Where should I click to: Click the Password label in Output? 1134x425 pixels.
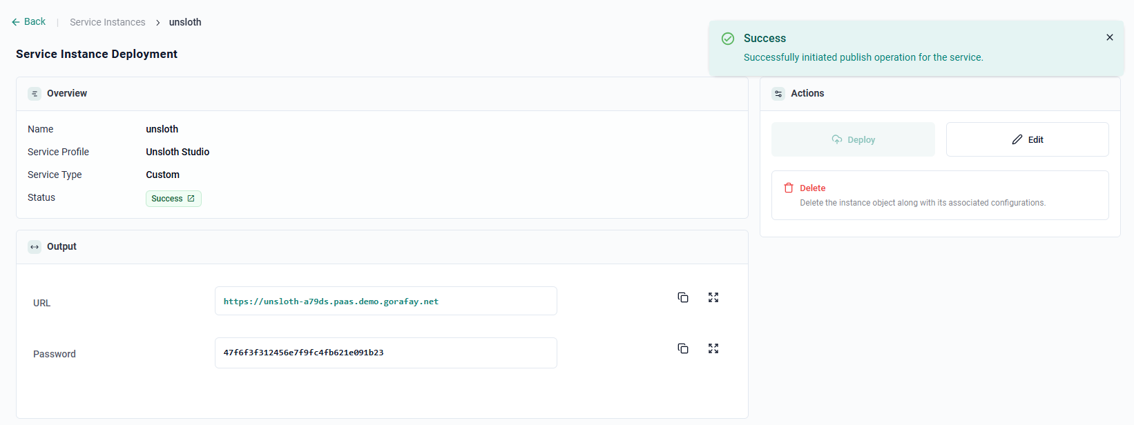pos(55,354)
